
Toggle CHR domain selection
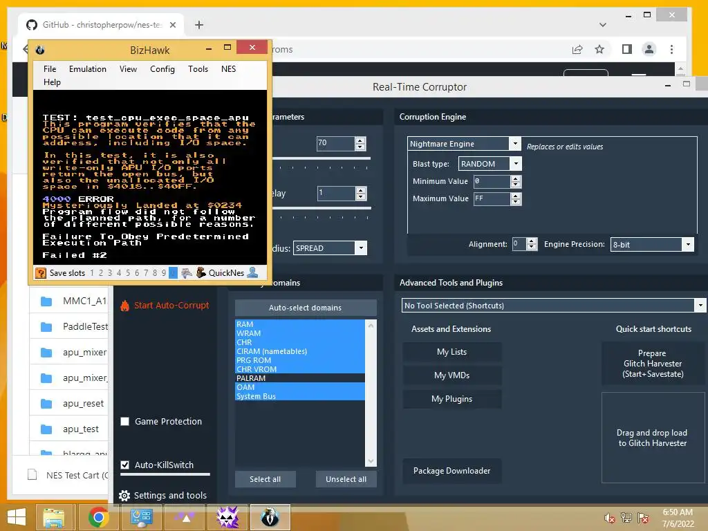(x=300, y=342)
